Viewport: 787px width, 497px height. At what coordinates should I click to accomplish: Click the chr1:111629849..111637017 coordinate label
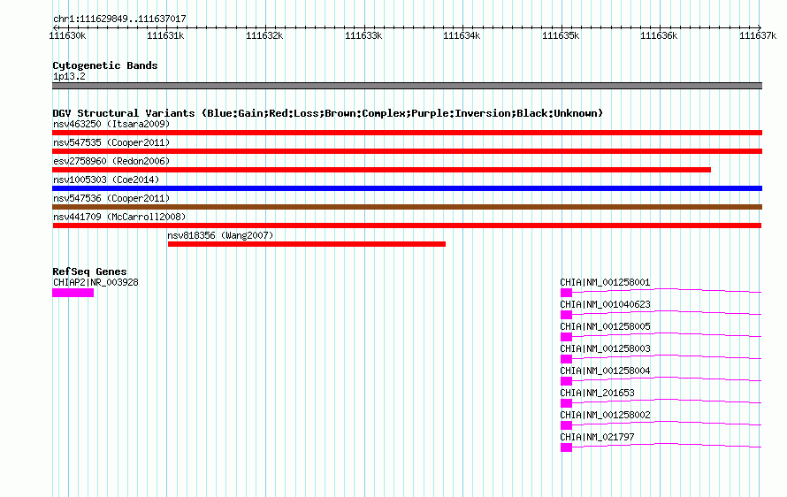[x=119, y=19]
